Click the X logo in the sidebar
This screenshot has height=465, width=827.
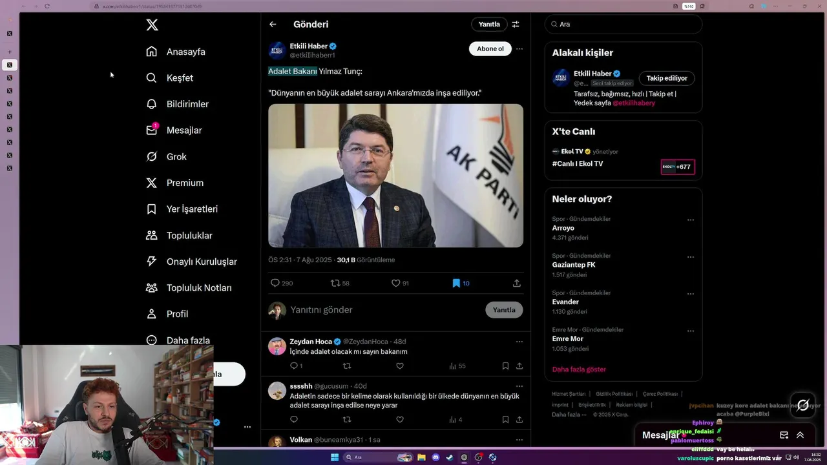[152, 25]
